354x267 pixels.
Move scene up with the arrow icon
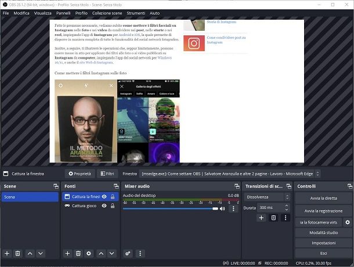pos(30,254)
